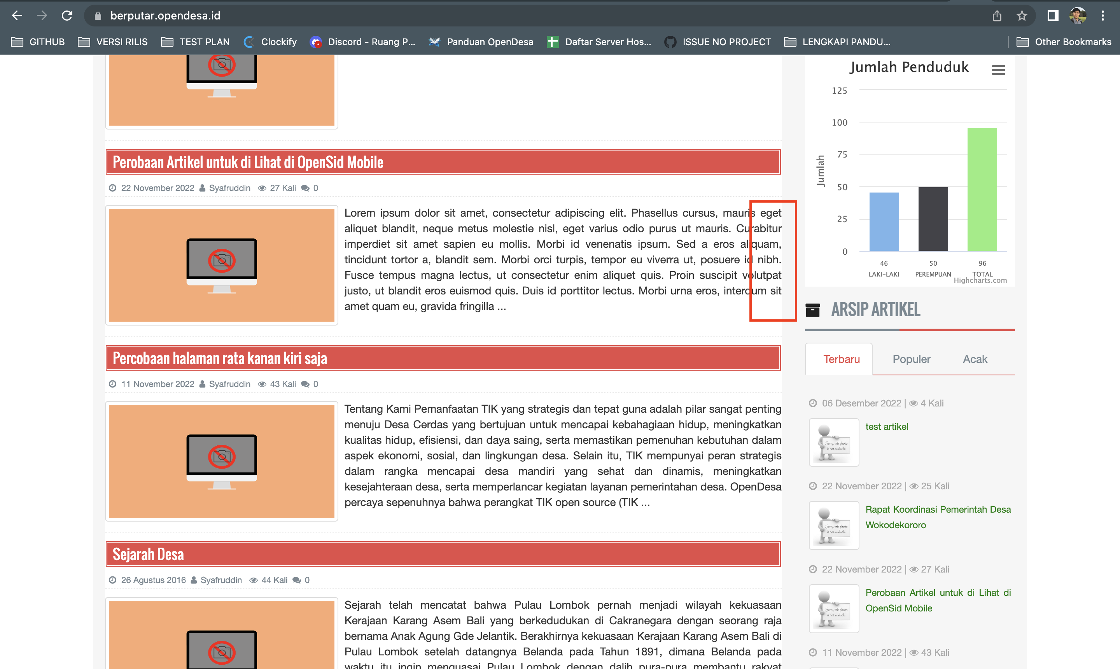The width and height of the screenshot is (1120, 669).
Task: Navigate back with the back arrow
Action: (x=17, y=15)
